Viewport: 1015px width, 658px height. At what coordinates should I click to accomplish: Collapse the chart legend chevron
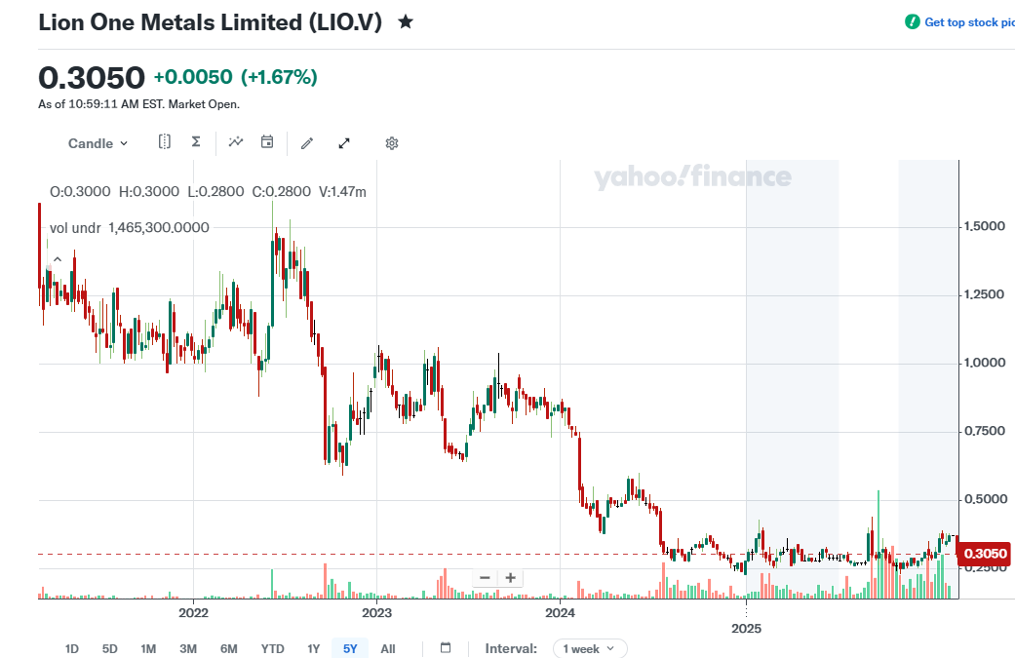[x=57, y=259]
